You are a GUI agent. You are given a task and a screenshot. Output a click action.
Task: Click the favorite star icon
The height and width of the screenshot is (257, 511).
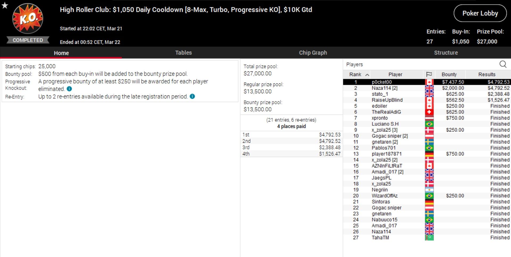pyautogui.click(x=5, y=5)
